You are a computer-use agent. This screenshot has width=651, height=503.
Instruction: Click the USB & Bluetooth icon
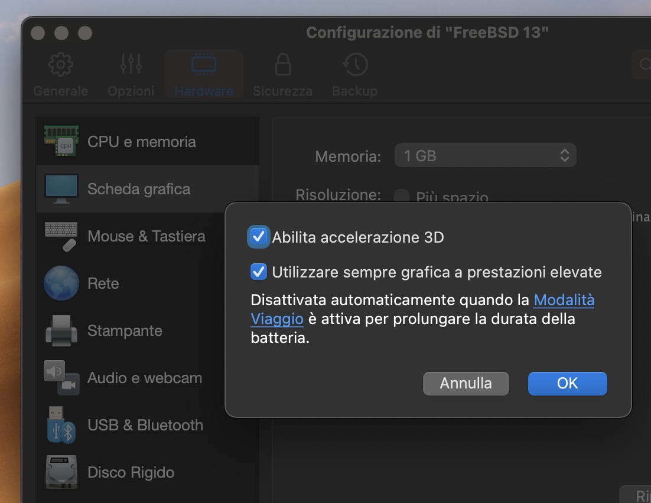61,425
